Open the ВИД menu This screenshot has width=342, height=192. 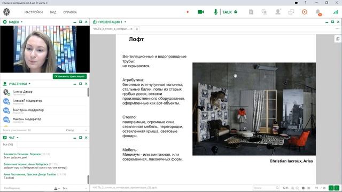53,12
